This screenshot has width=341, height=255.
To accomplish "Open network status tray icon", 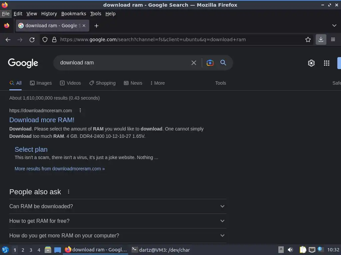I will (312, 250).
